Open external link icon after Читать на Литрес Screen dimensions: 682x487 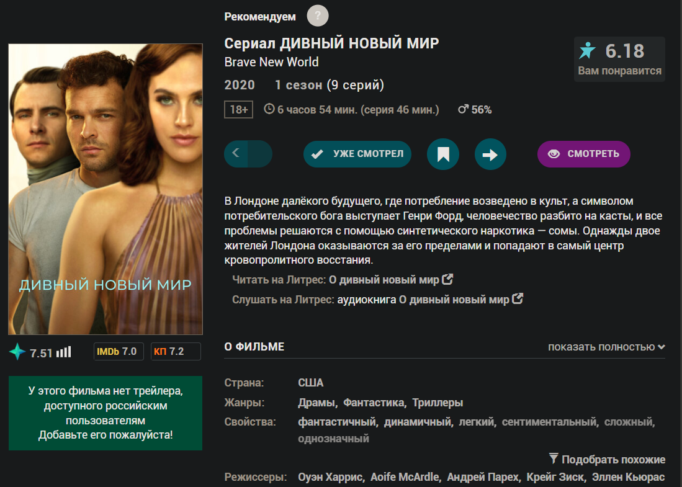[x=447, y=279]
